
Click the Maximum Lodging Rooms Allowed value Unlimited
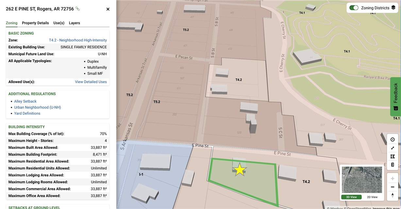pyautogui.click(x=99, y=182)
